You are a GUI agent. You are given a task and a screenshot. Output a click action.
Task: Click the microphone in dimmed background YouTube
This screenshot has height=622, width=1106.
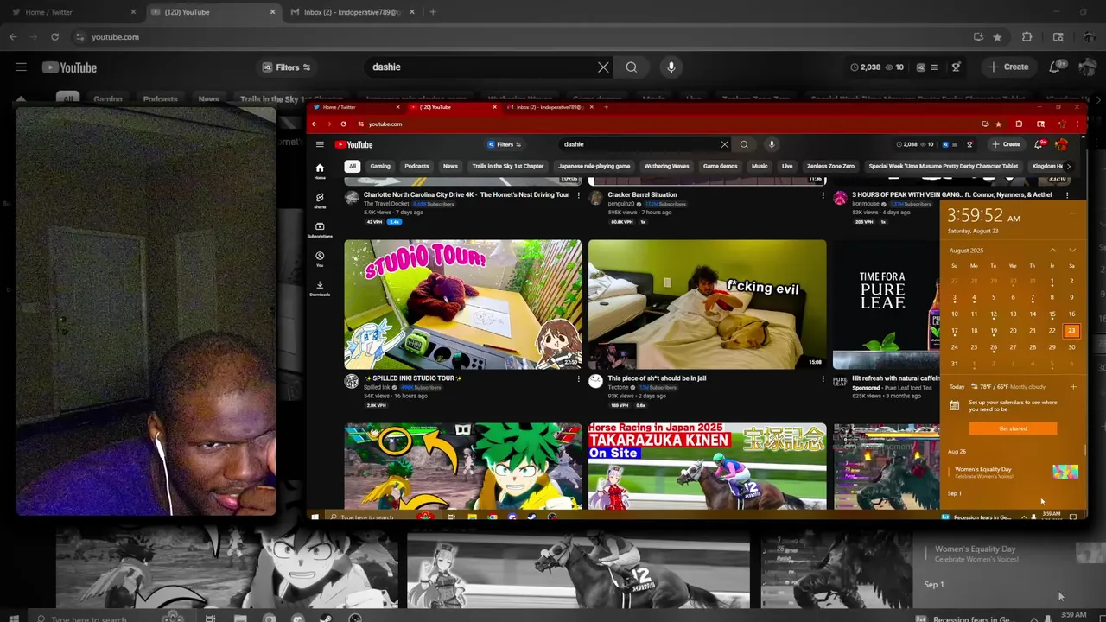click(x=671, y=67)
